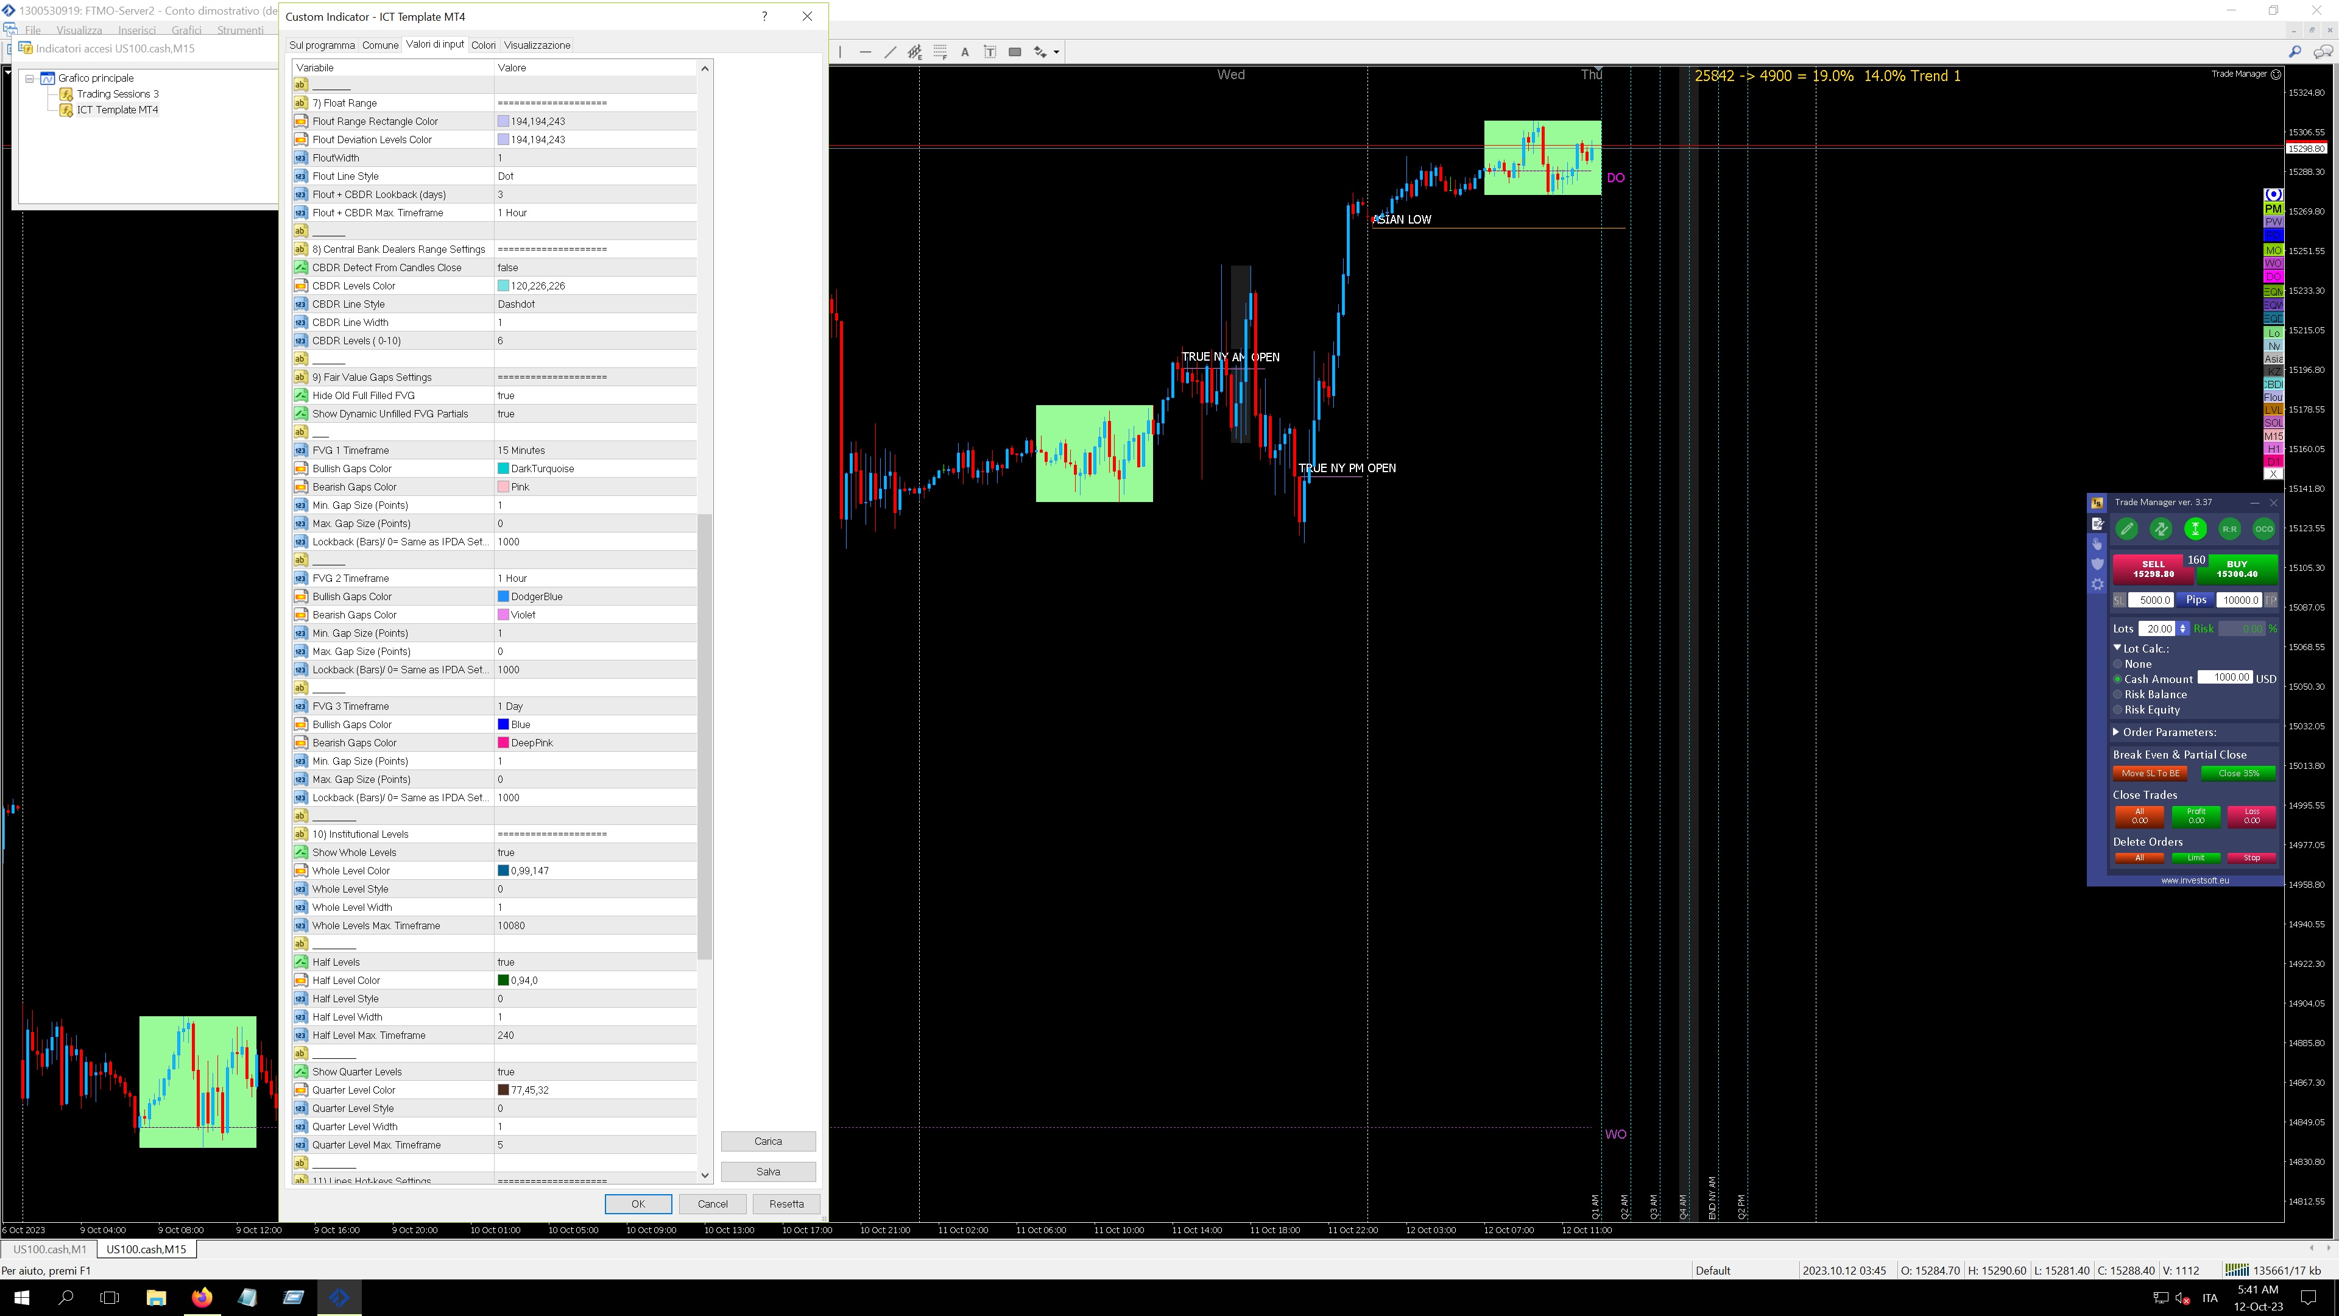This screenshot has width=2339, height=1316.
Task: Switch to the Colori tab
Action: pyautogui.click(x=483, y=44)
